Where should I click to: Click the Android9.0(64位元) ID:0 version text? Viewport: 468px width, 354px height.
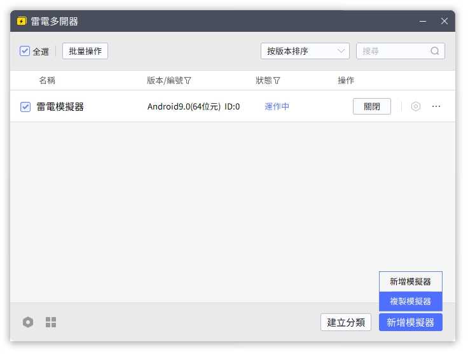click(x=193, y=107)
